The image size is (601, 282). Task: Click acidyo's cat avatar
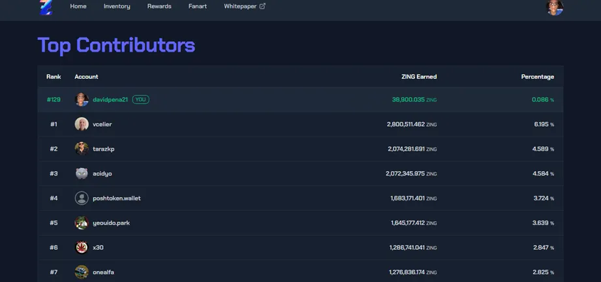82,174
